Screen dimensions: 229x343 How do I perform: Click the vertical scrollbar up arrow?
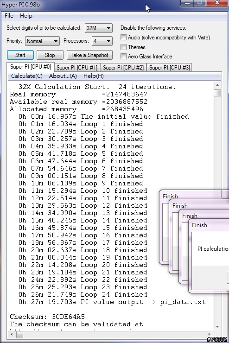click(217, 85)
